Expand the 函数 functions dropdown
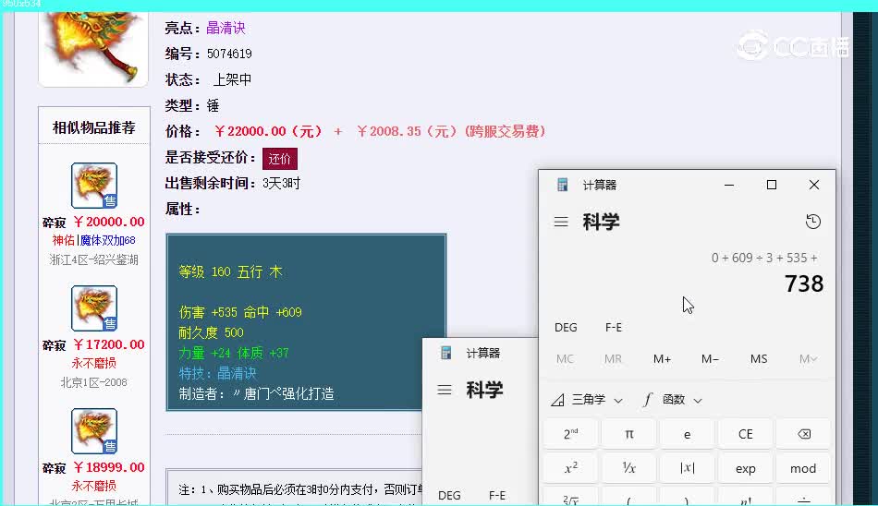878x506 pixels. (x=672, y=400)
